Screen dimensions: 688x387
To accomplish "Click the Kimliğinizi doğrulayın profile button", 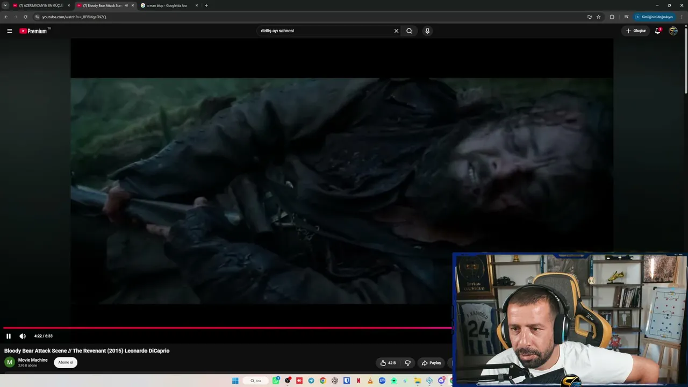I will [654, 17].
